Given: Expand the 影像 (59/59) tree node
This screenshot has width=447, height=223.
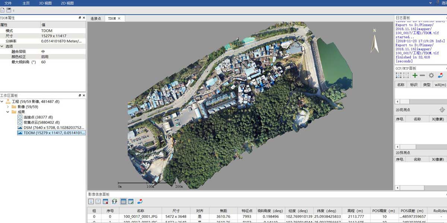Looking at the screenshot, I should [x=8, y=107].
